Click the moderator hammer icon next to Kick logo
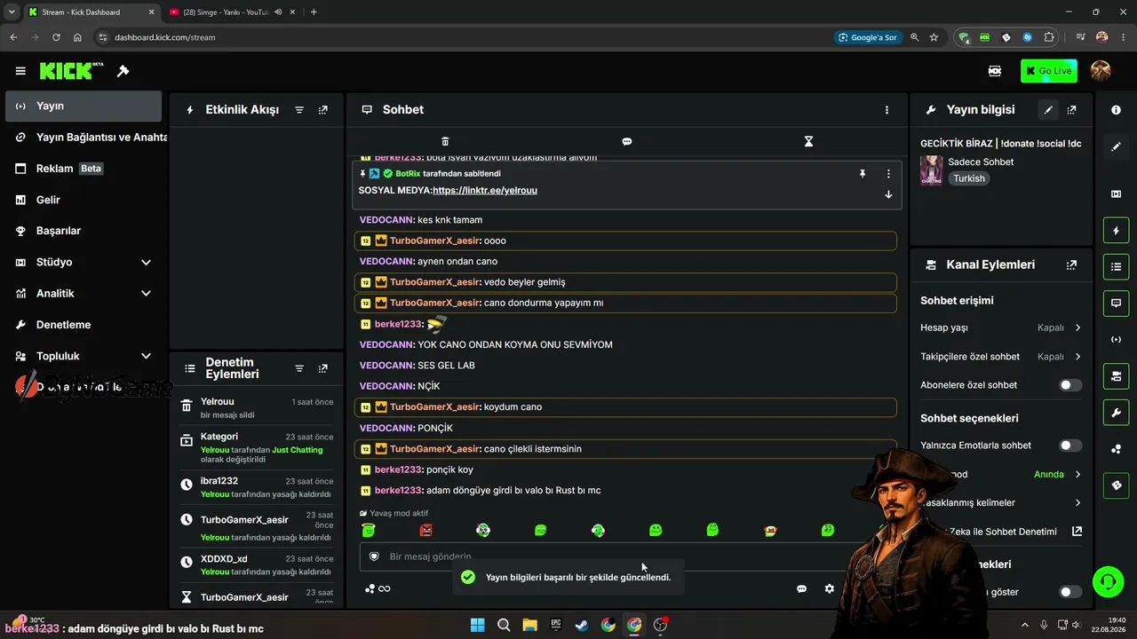 (x=123, y=71)
